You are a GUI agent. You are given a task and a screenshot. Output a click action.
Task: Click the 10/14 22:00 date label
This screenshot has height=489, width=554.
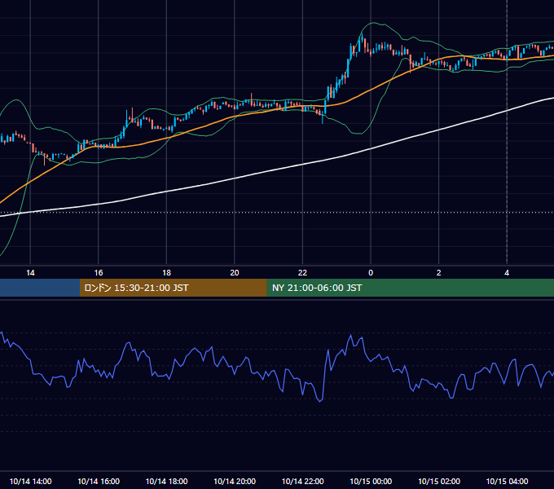[302, 481]
